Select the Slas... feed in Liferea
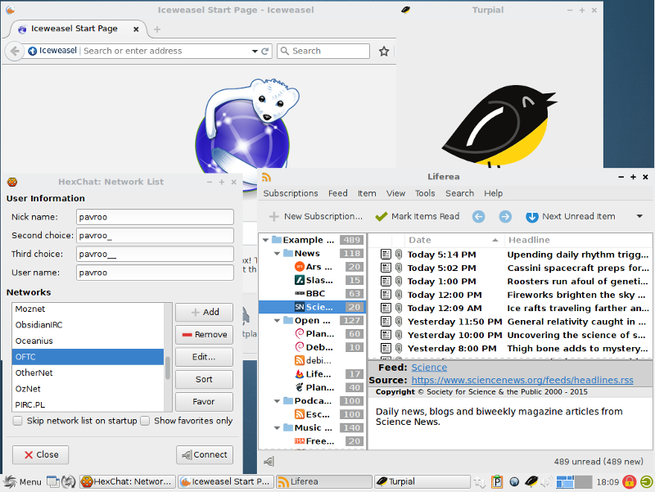 pos(312,280)
